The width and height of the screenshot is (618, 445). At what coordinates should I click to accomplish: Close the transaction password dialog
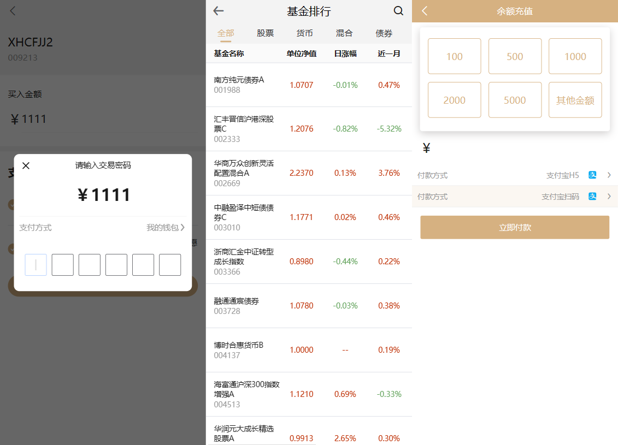(26, 165)
